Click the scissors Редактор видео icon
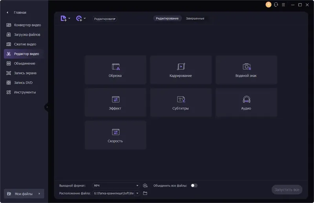The height and width of the screenshot is (203, 314). pos(9,54)
